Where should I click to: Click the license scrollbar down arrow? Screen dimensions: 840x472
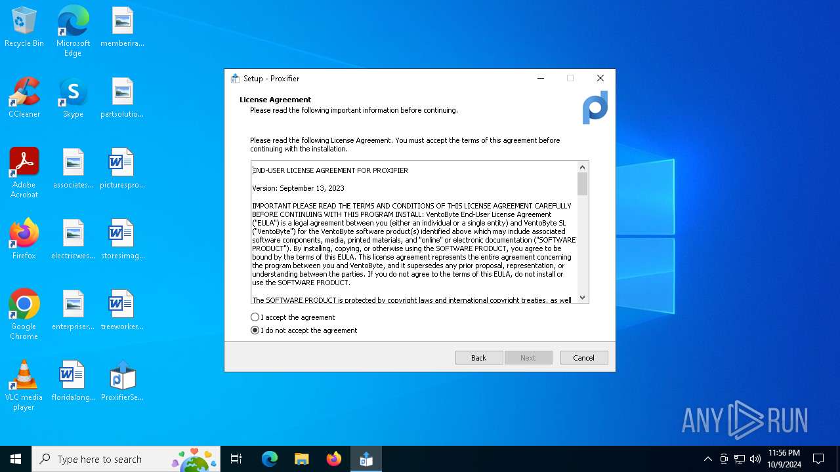(x=582, y=298)
